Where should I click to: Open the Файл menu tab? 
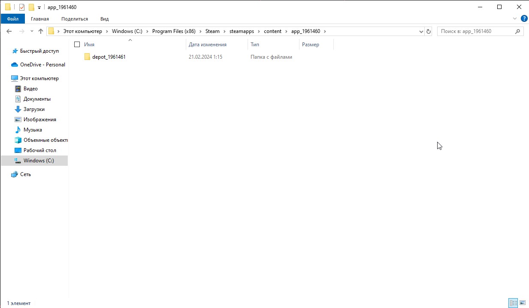[x=12, y=19]
